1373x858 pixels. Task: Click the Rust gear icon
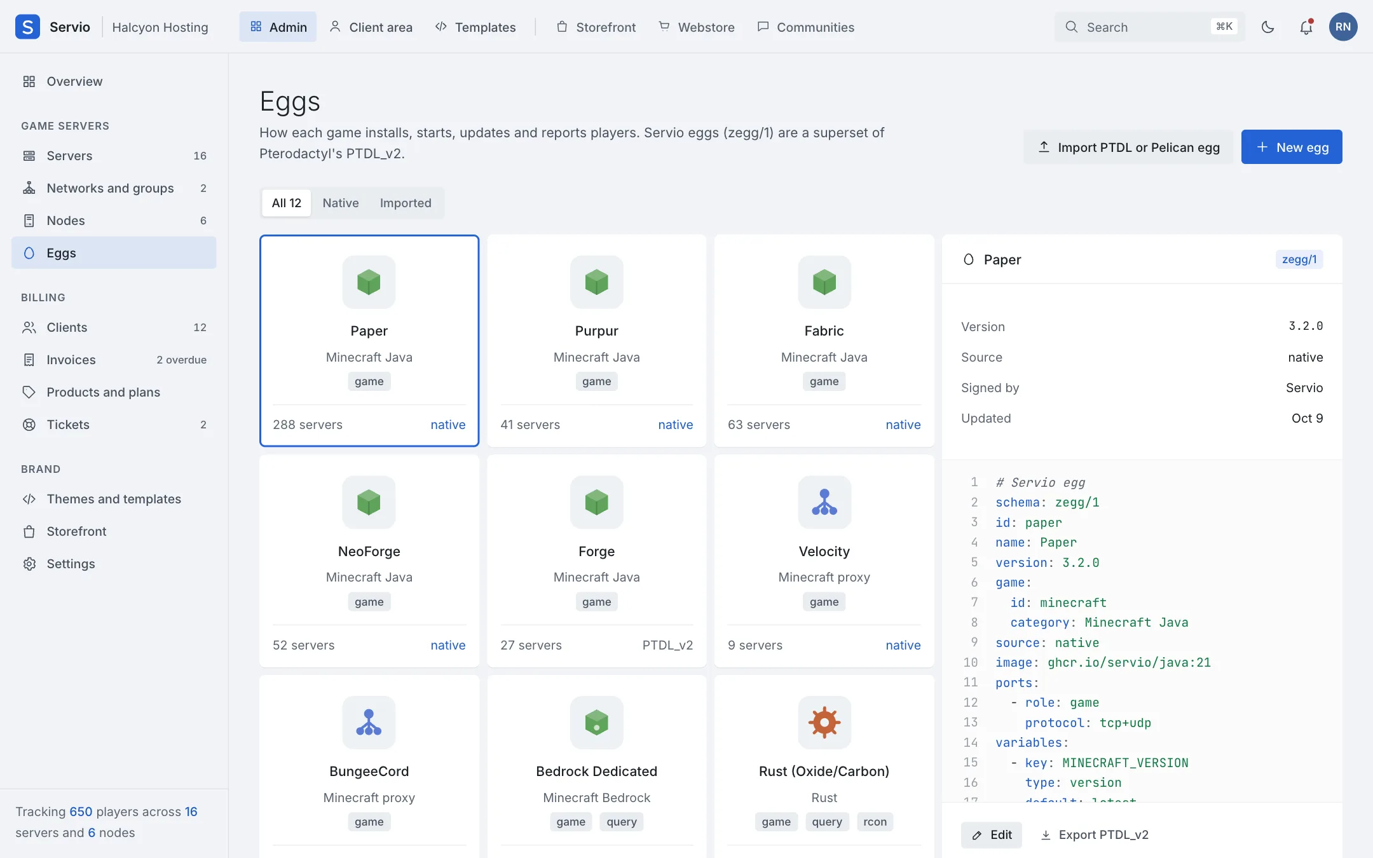pyautogui.click(x=824, y=723)
